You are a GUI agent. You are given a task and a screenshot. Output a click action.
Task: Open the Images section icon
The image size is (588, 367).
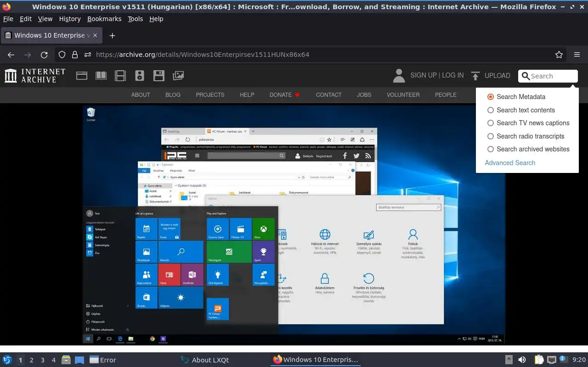coord(178,76)
